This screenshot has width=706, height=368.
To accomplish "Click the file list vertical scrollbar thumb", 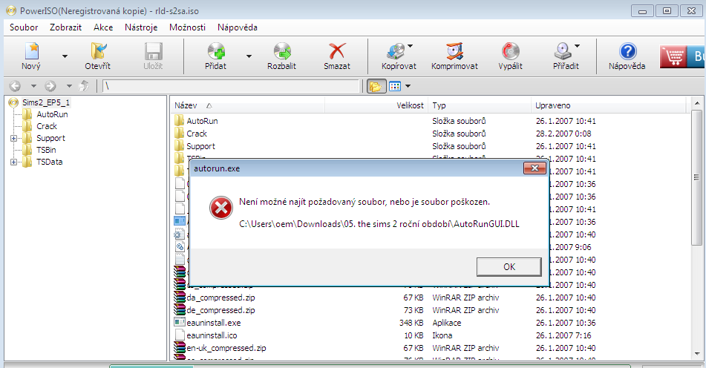I will (696, 177).
